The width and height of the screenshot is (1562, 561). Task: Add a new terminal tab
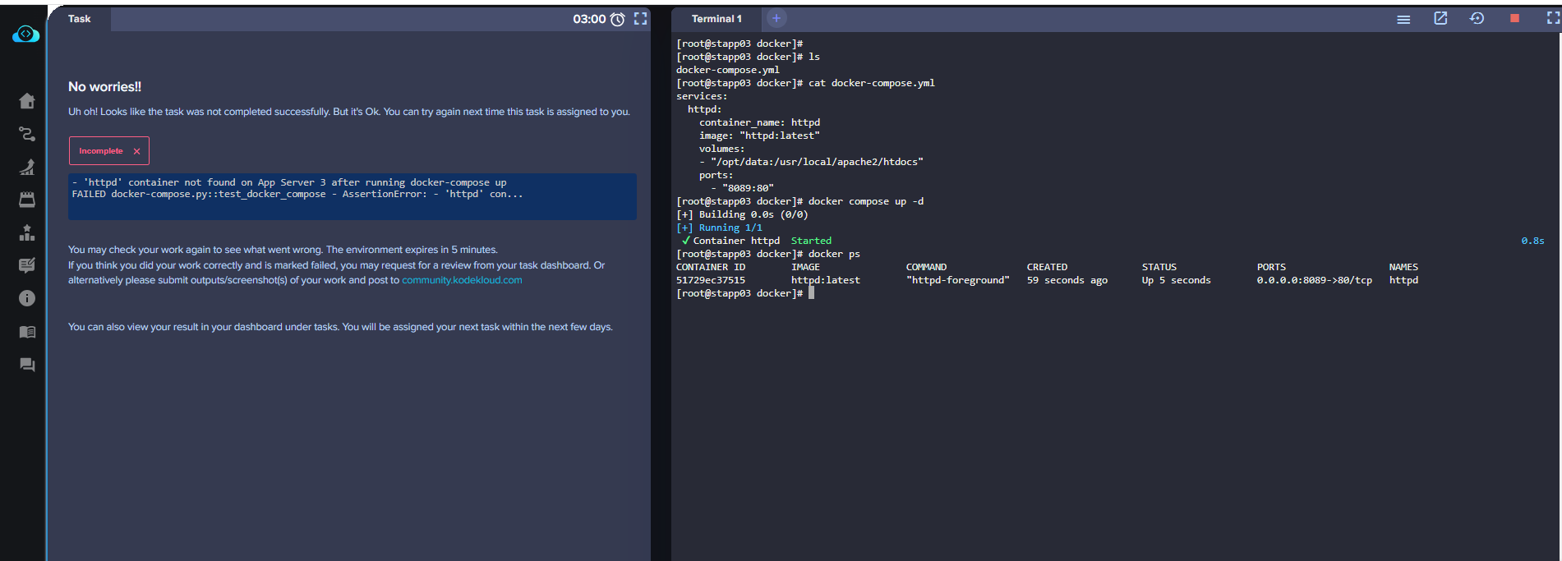[x=776, y=18]
